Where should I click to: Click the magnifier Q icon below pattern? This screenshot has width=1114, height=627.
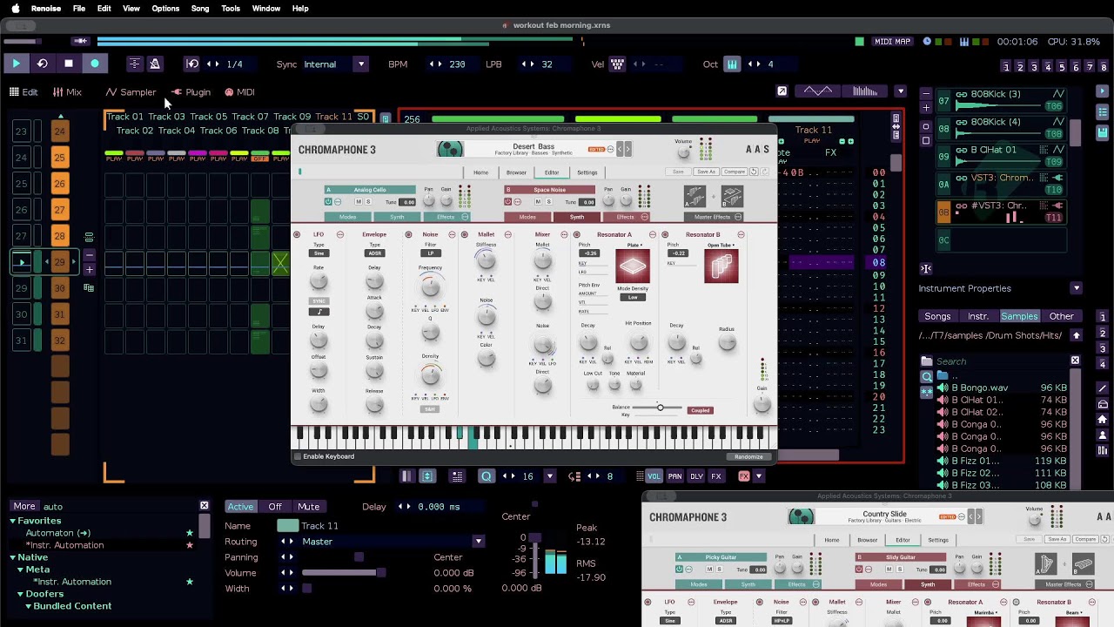tap(487, 476)
